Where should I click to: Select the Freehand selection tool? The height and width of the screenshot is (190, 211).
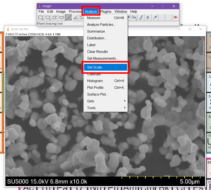61,17
